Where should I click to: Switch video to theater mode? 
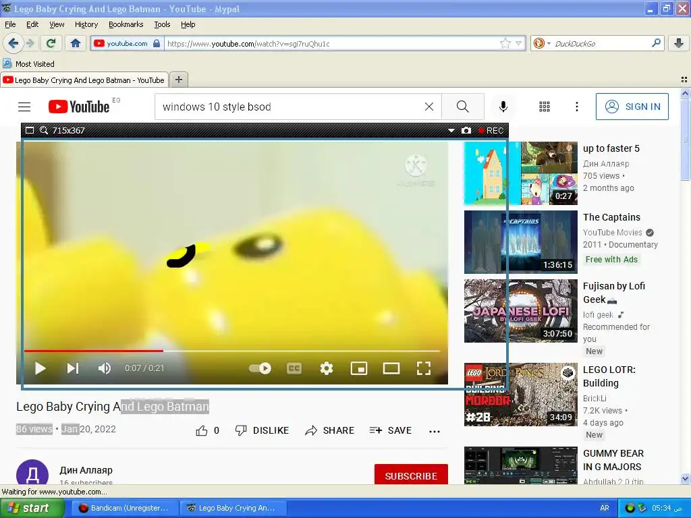point(391,368)
